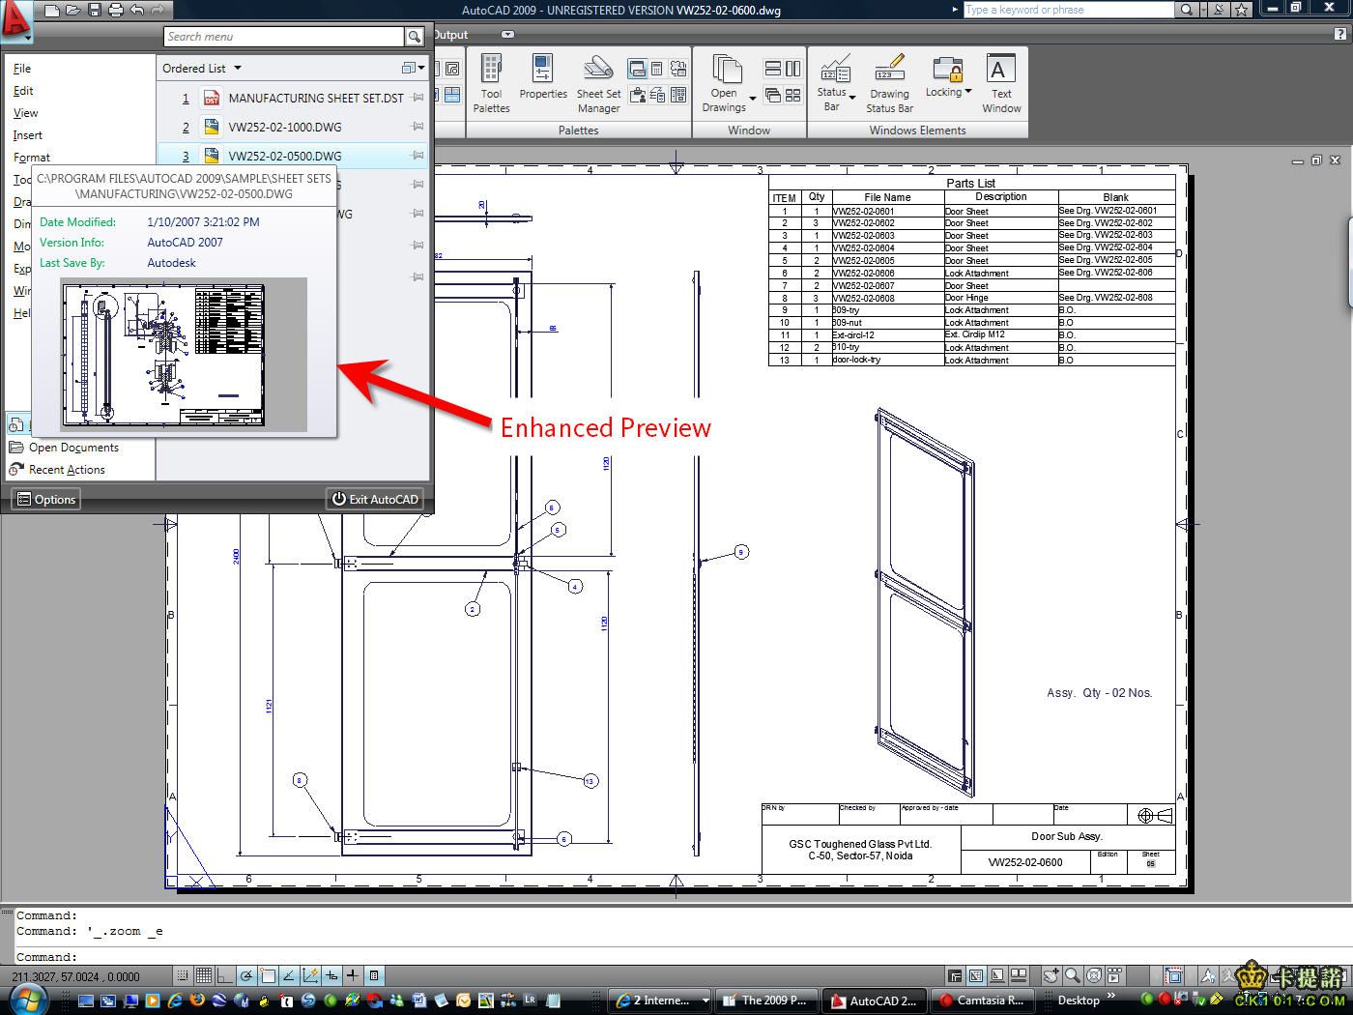The image size is (1353, 1015).
Task: Open the File menu
Action: pos(22,69)
